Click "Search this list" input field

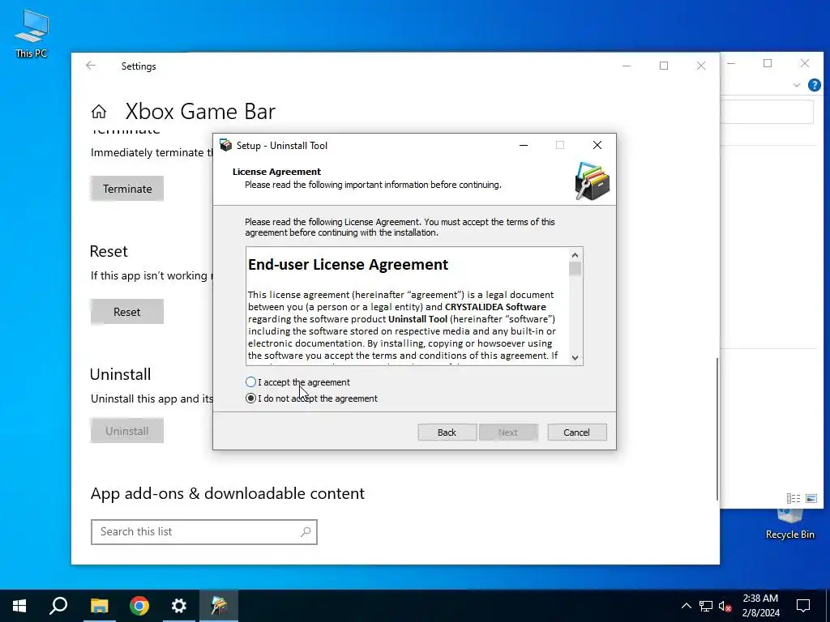click(x=203, y=532)
